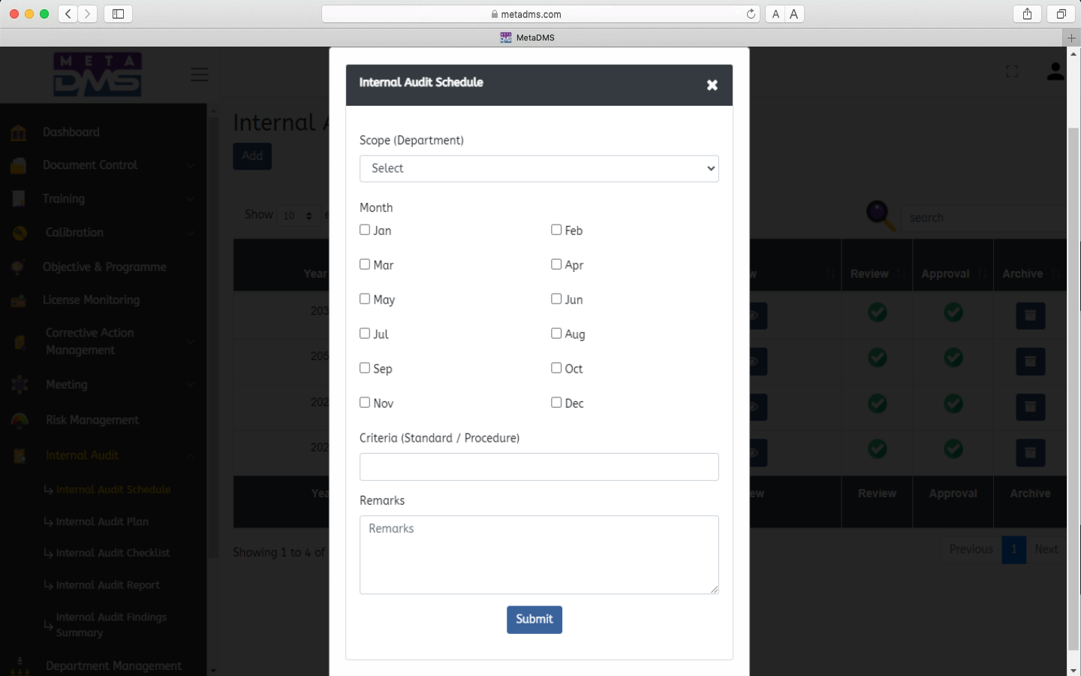Go to Risk Management menu item
The width and height of the screenshot is (1081, 676).
click(92, 420)
